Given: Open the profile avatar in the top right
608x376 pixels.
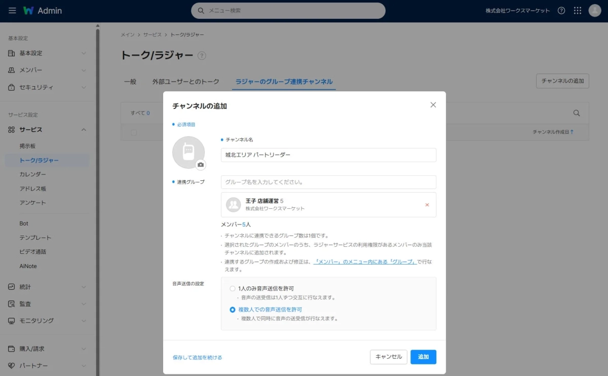Looking at the screenshot, I should tap(594, 10).
